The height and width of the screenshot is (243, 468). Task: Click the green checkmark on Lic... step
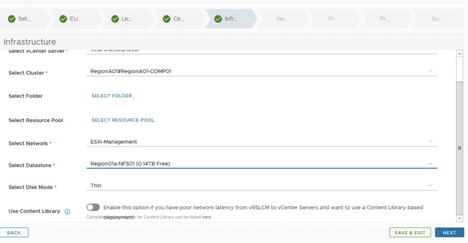[x=115, y=19]
